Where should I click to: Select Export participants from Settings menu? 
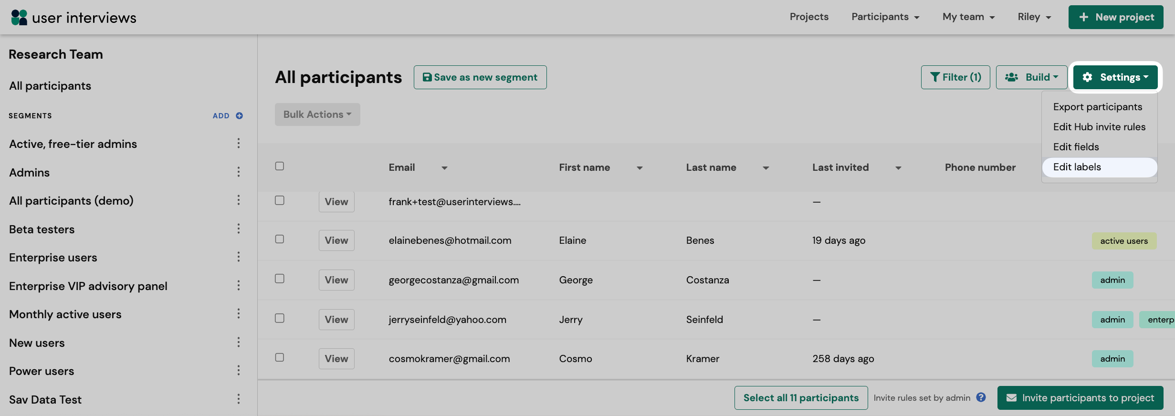pos(1098,107)
